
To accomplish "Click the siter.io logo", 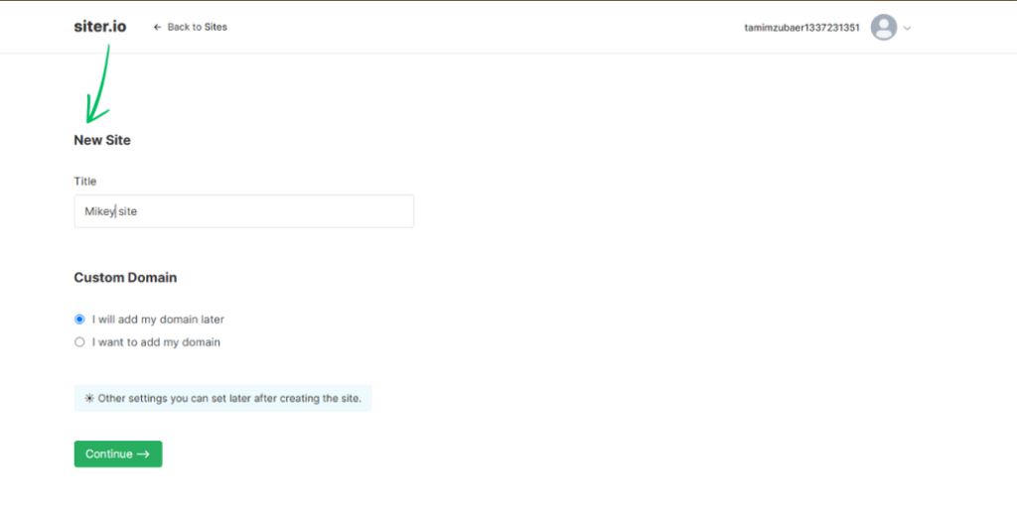I will pyautogui.click(x=99, y=27).
